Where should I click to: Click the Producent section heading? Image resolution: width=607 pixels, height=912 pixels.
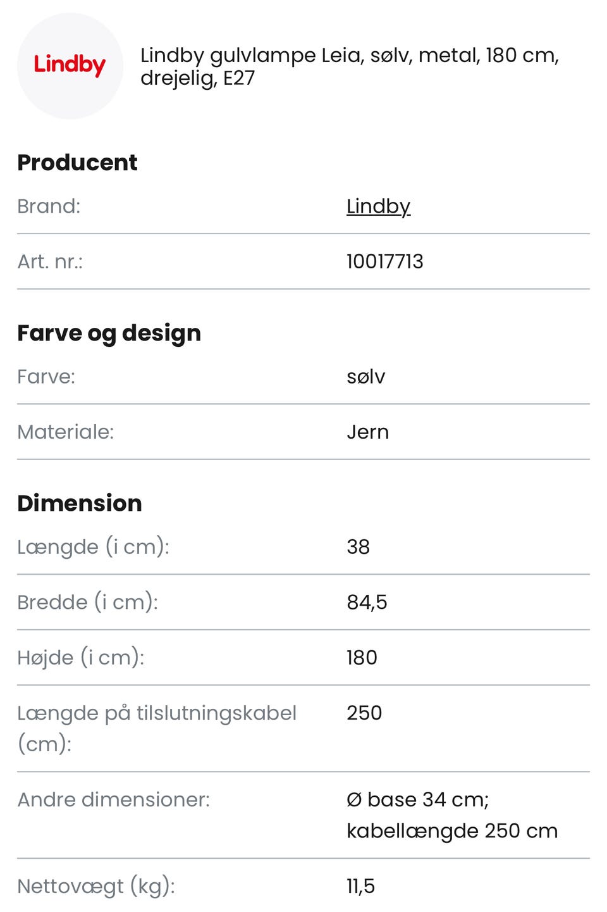click(x=77, y=163)
